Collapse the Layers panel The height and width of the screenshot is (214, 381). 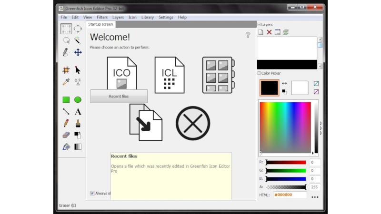tap(259, 25)
